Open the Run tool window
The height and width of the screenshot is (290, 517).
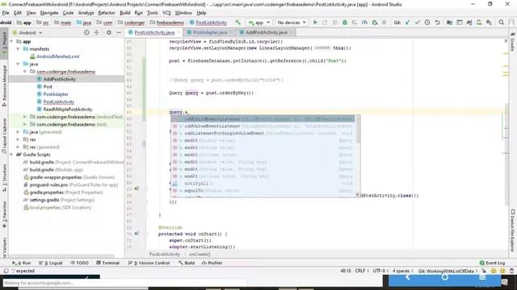click(x=22, y=263)
